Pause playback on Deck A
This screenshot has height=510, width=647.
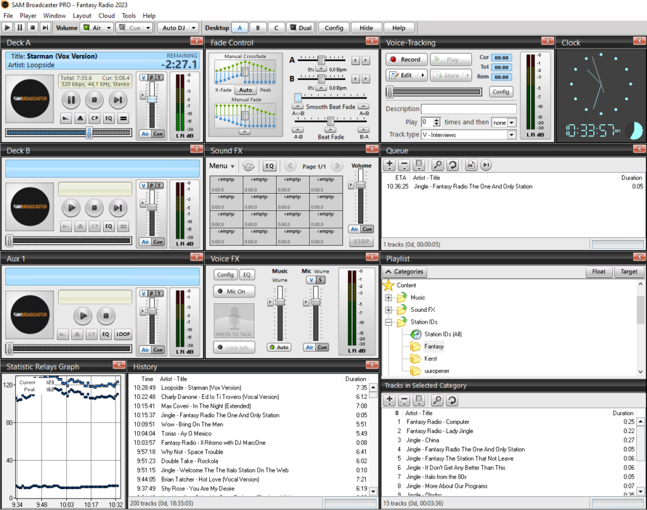click(x=71, y=100)
